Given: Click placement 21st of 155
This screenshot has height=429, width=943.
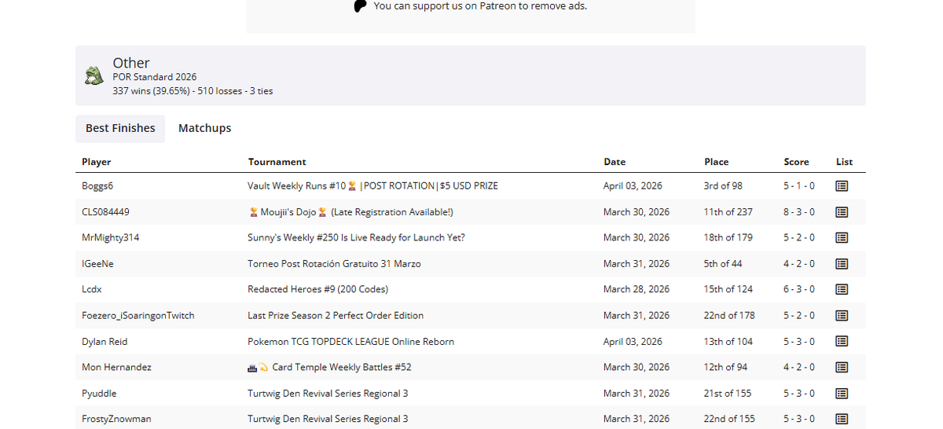Looking at the screenshot, I should [x=728, y=394].
